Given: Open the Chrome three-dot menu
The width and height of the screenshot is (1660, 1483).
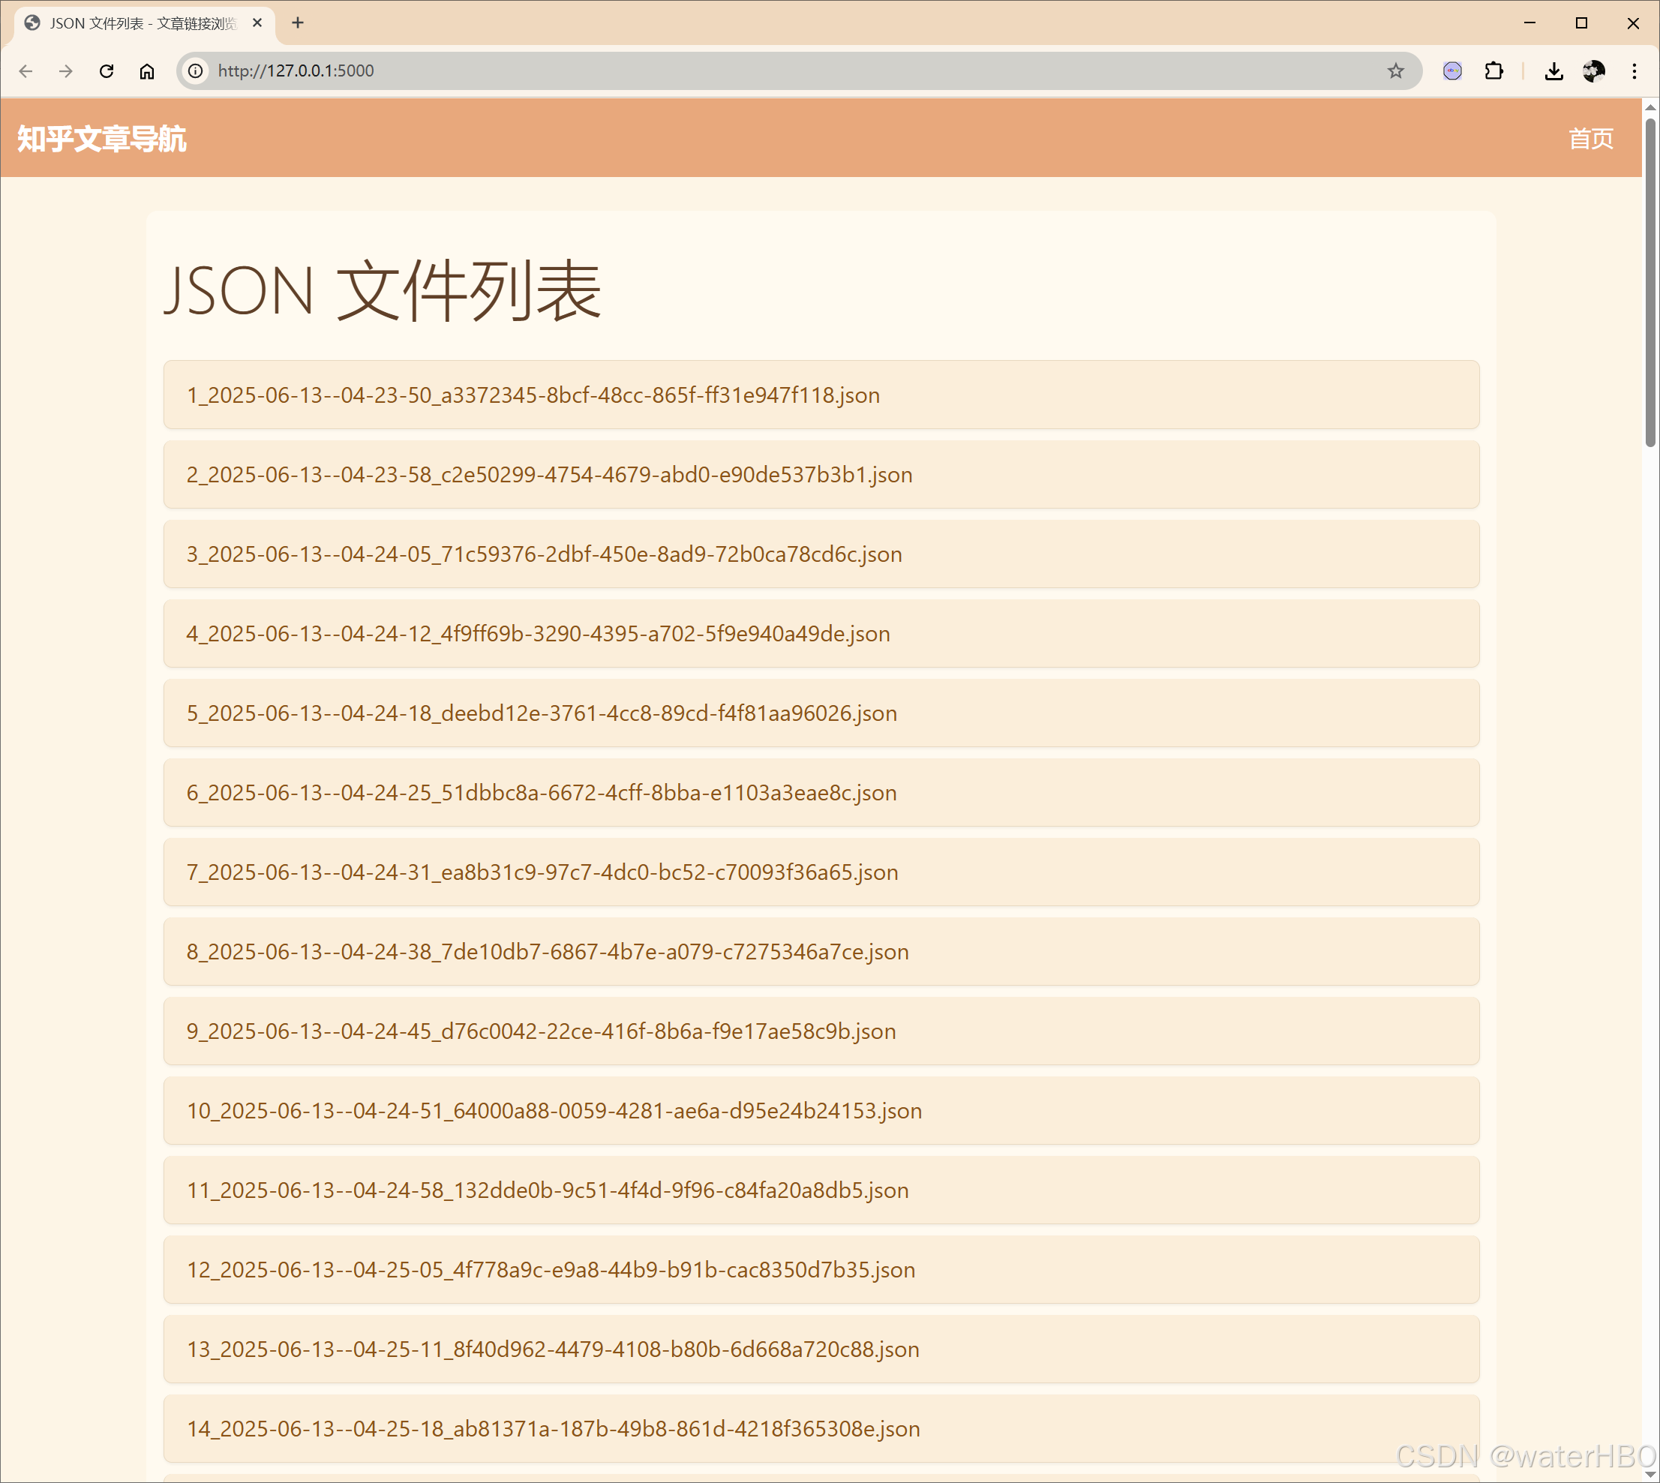Looking at the screenshot, I should (x=1634, y=71).
